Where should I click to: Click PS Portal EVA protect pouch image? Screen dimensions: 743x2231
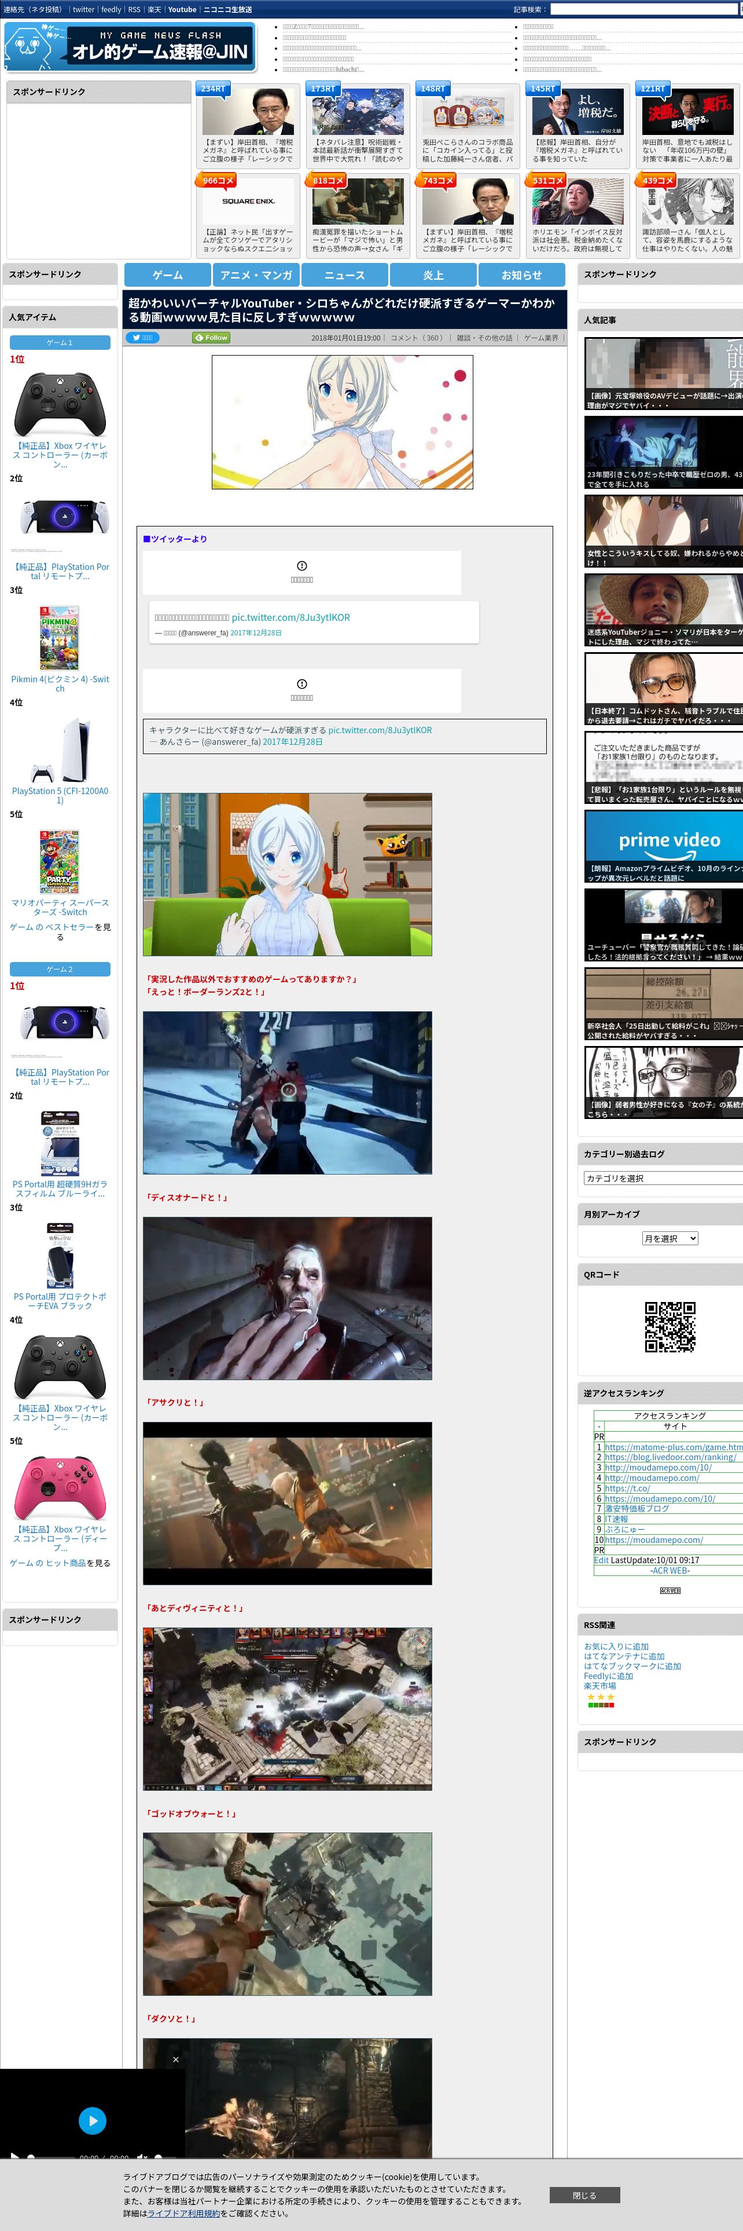coord(60,1255)
